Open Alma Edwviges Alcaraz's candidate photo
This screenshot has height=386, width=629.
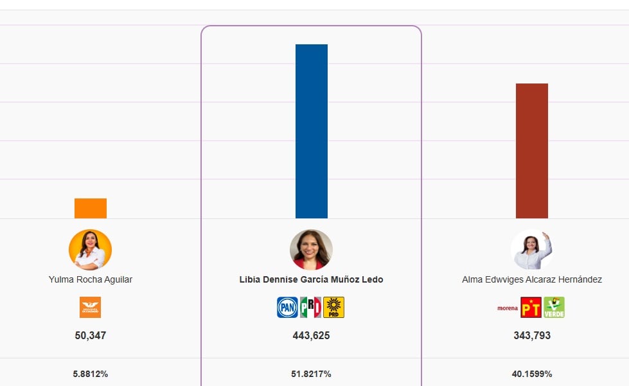tap(531, 250)
